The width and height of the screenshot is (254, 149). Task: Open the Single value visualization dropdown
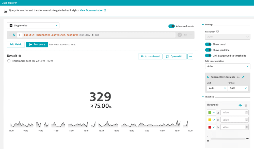pyautogui.click(x=33, y=25)
